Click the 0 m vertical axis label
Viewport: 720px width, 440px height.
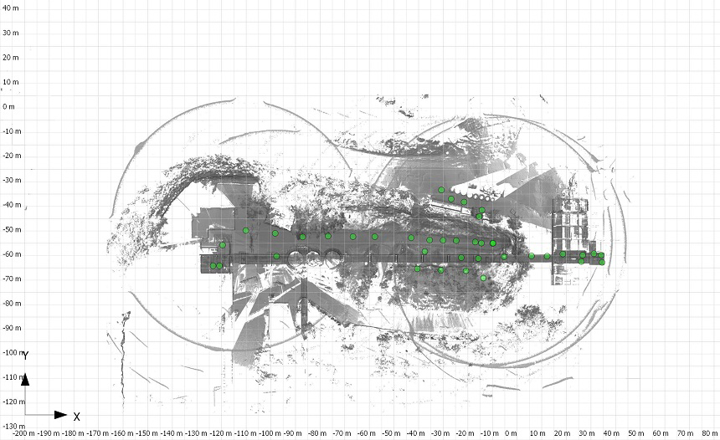[x=10, y=106]
